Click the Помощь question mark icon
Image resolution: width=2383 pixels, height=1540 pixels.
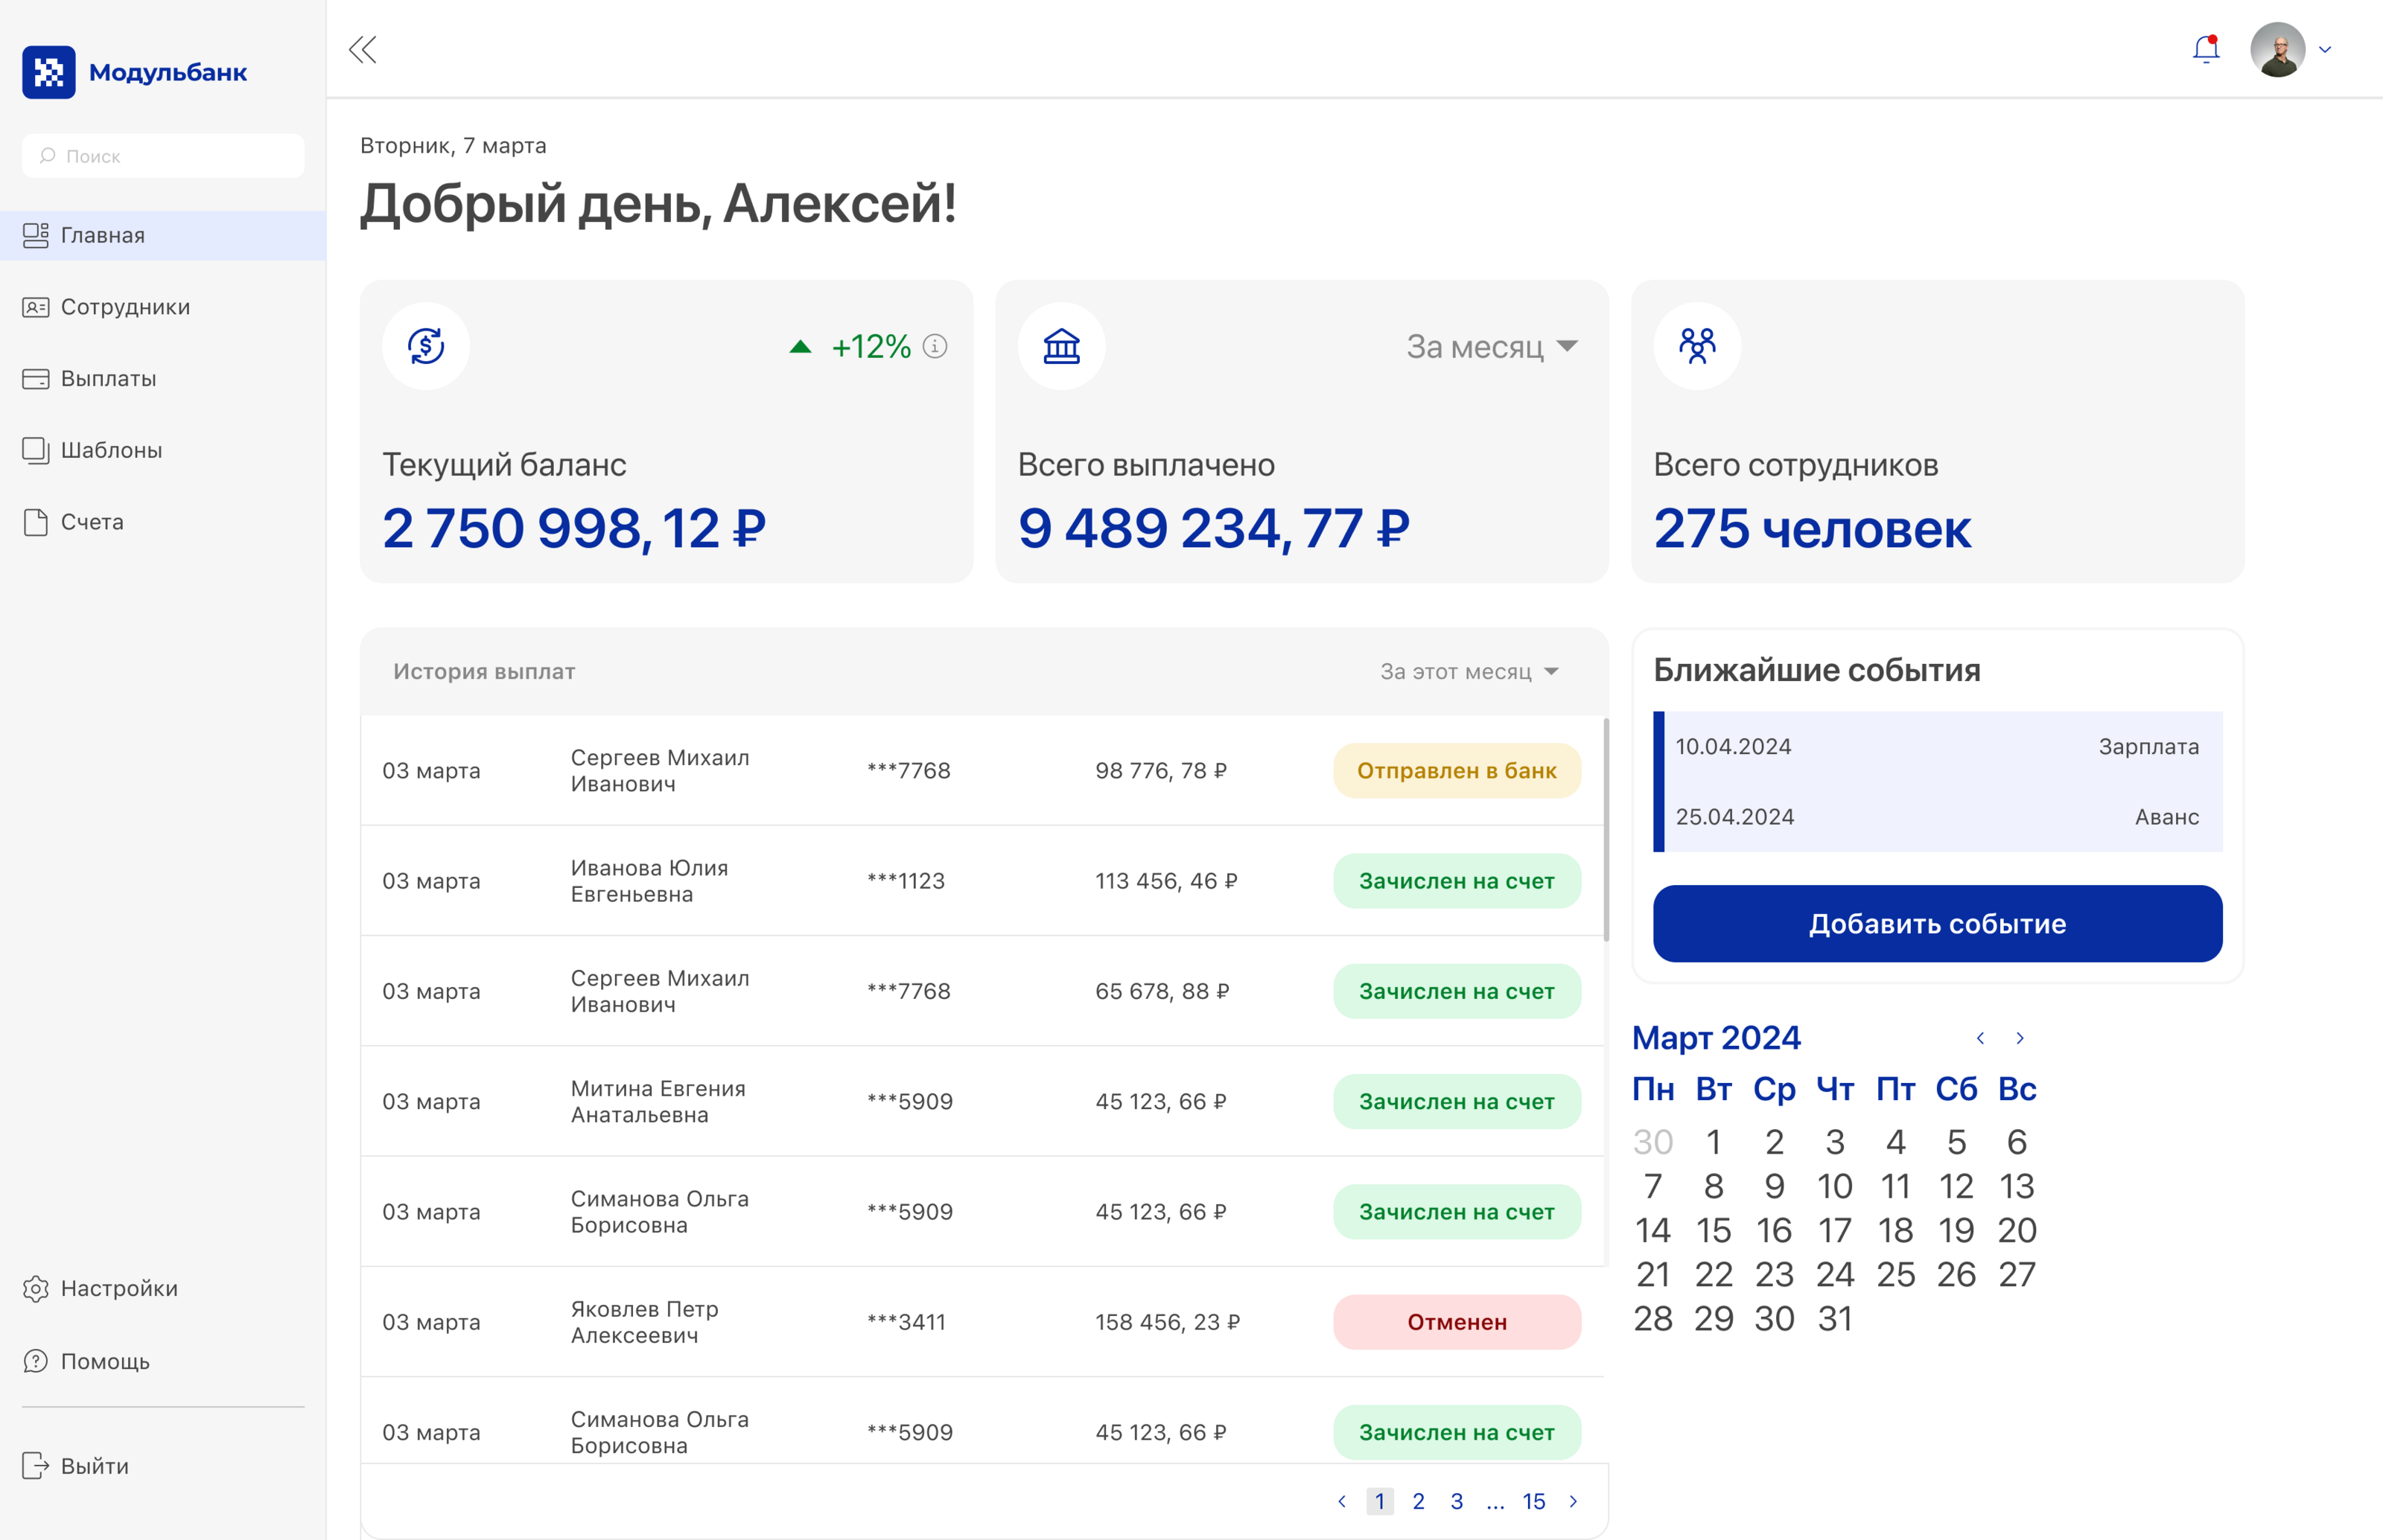pos(36,1361)
